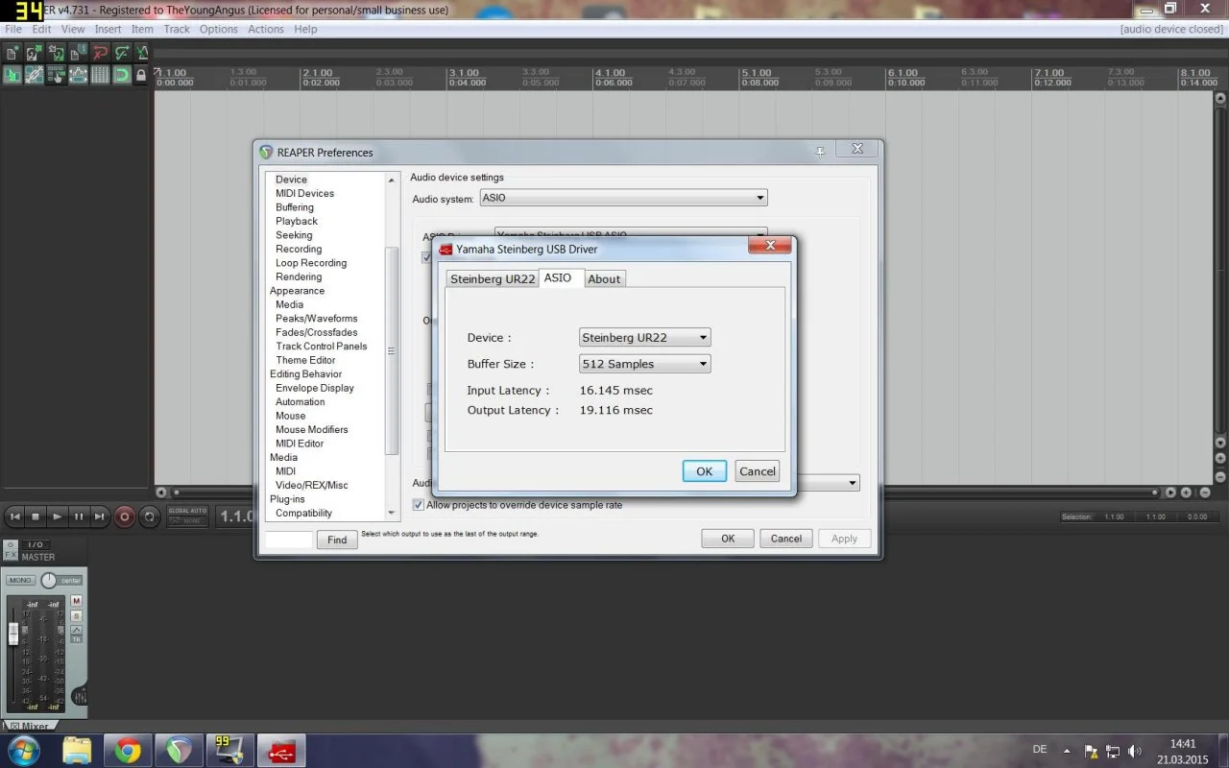The width and height of the screenshot is (1229, 768).
Task: Open the About tab in driver dialog
Action: (x=604, y=278)
